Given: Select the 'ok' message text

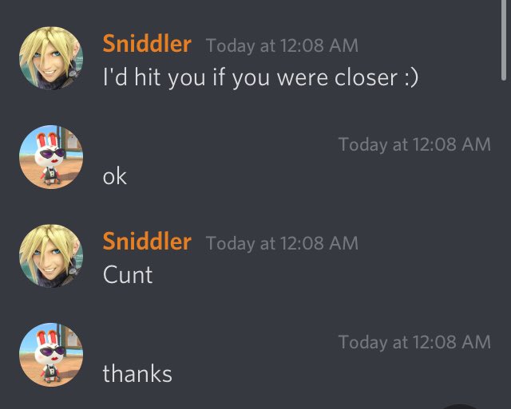Looking at the screenshot, I should (114, 177).
